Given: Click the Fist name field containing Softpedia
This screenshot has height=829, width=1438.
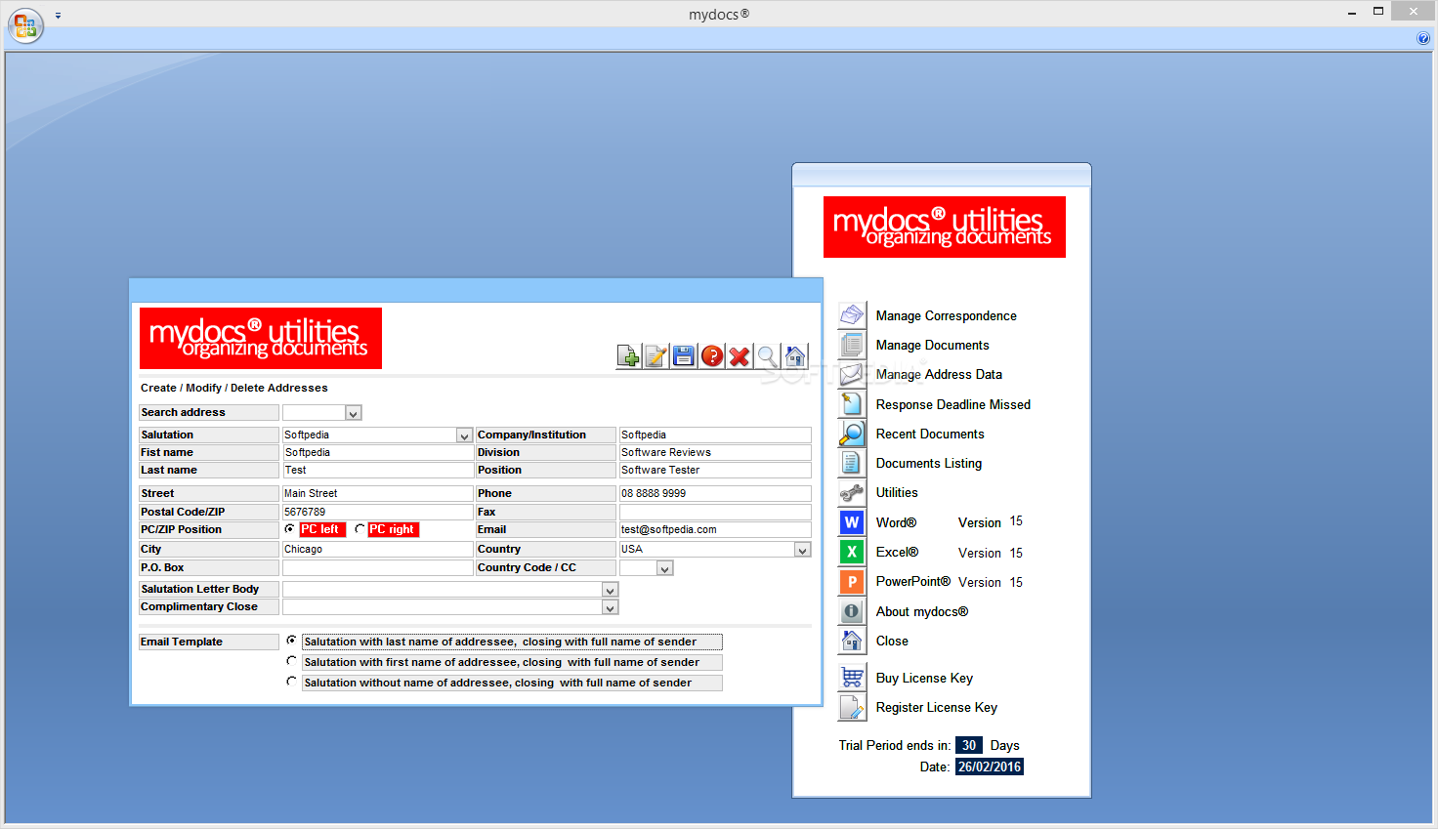Looking at the screenshot, I should [377, 452].
